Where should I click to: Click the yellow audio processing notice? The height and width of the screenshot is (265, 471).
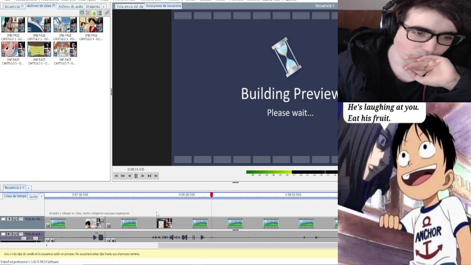pyautogui.click(x=169, y=254)
